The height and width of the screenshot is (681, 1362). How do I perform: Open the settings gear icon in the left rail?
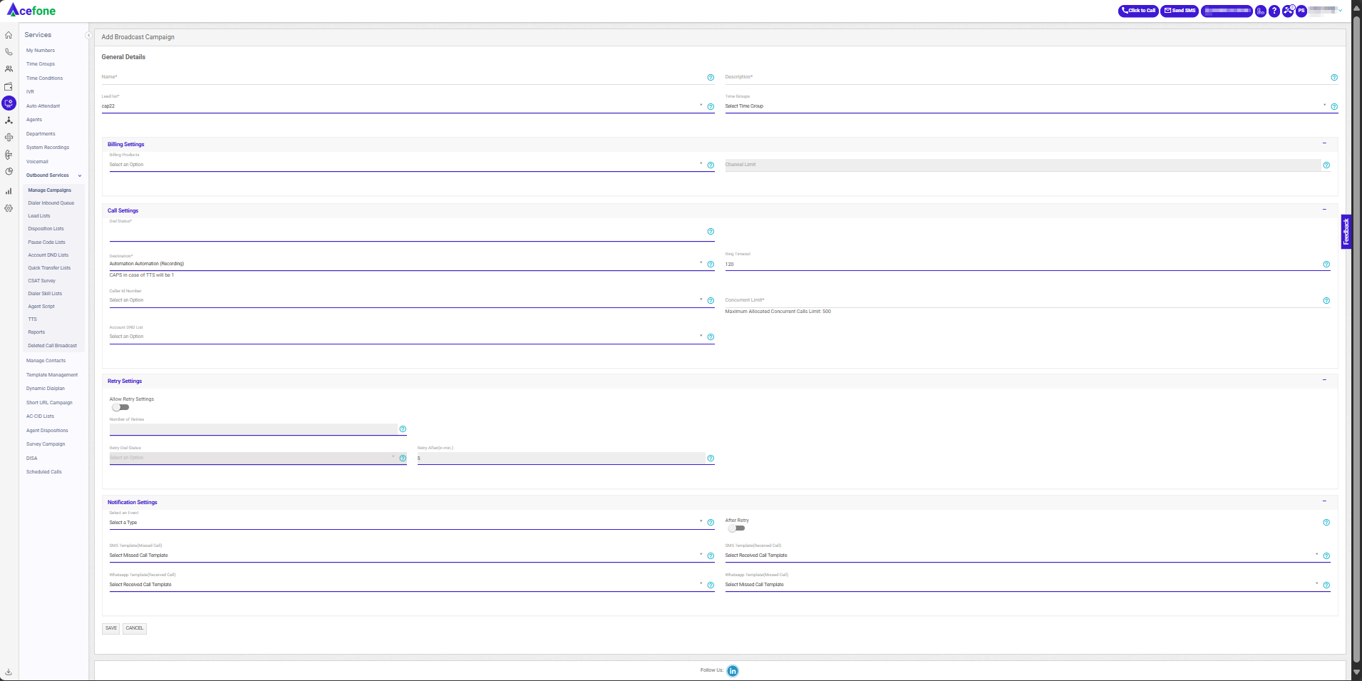click(x=9, y=208)
